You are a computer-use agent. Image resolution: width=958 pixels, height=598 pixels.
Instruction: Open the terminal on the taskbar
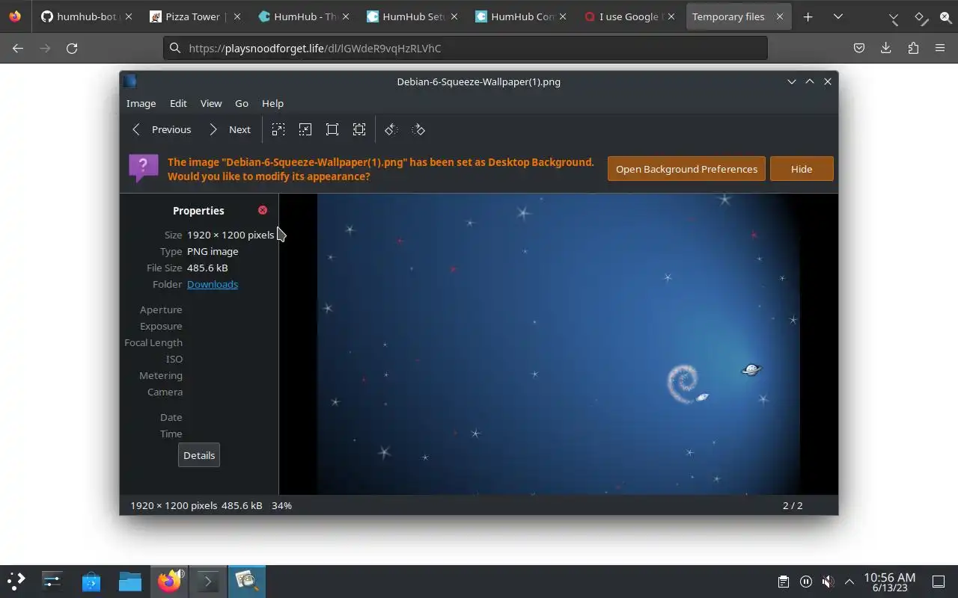(x=207, y=581)
